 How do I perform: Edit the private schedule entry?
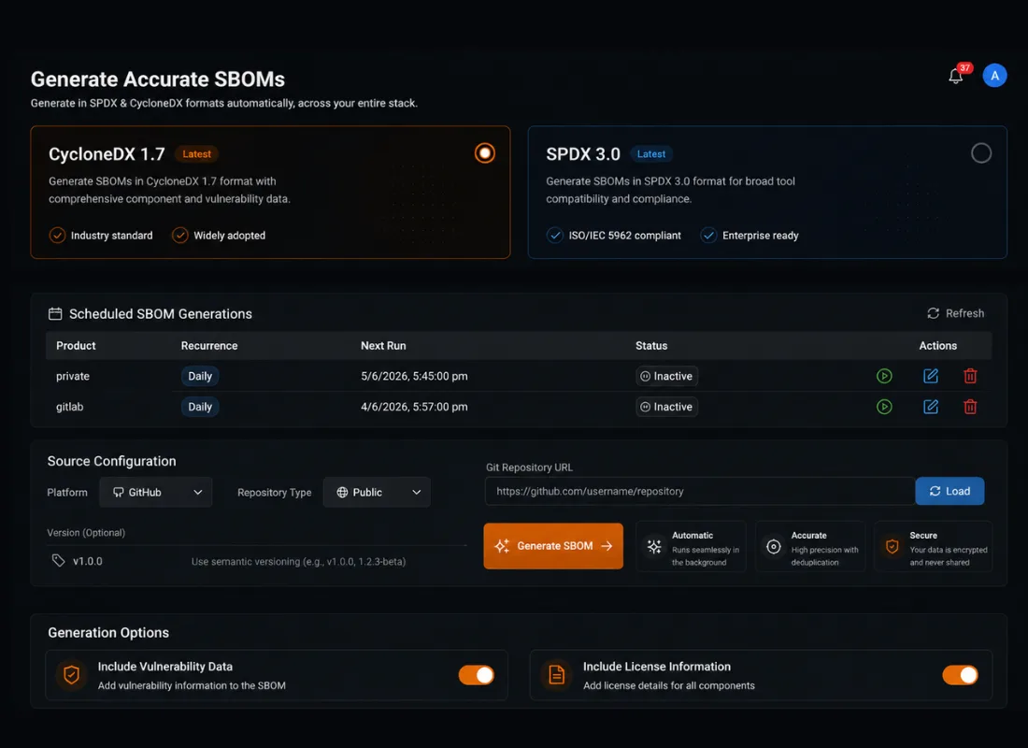(930, 376)
